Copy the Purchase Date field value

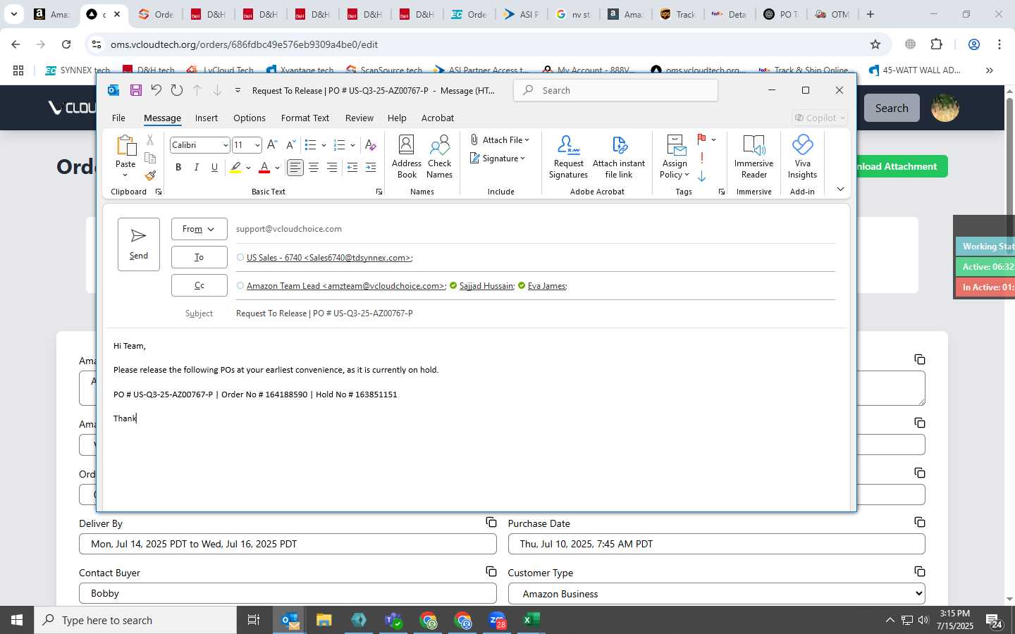pyautogui.click(x=920, y=522)
